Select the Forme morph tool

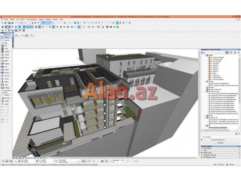click(6, 79)
